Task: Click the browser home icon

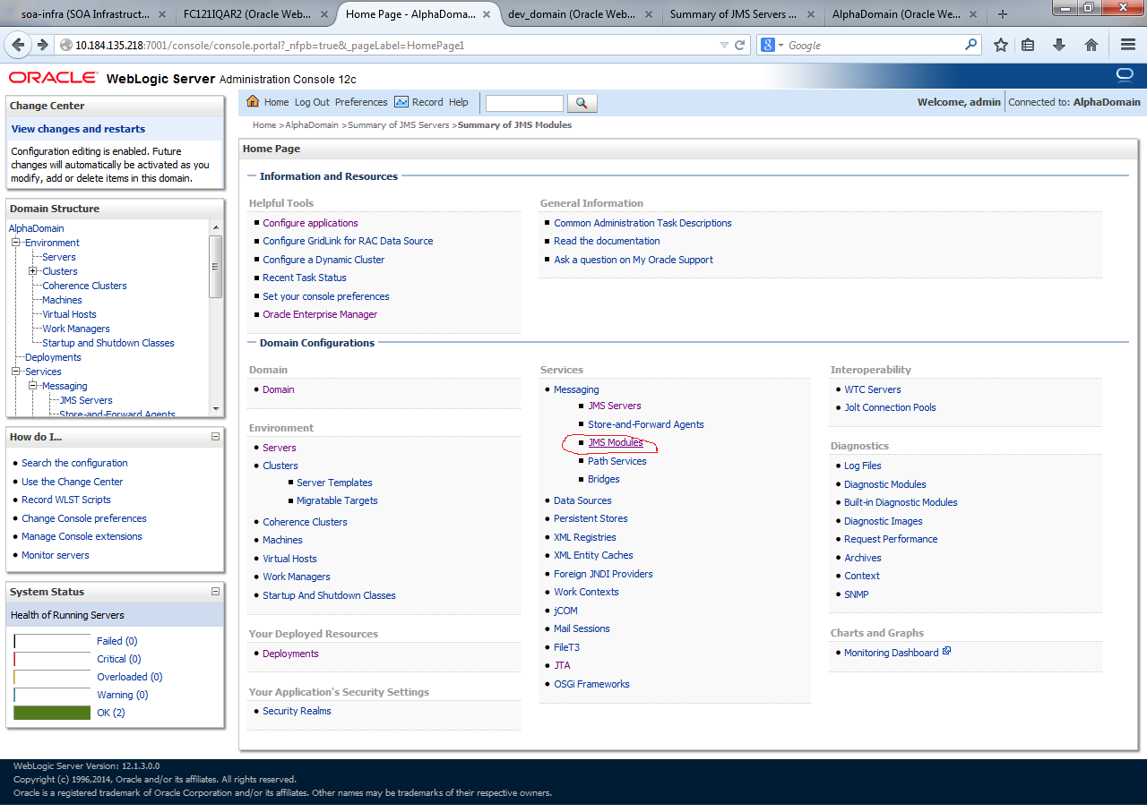Action: click(x=1091, y=45)
